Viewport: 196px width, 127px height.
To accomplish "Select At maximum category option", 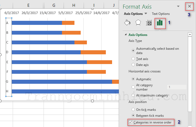I will pos(133,95).
